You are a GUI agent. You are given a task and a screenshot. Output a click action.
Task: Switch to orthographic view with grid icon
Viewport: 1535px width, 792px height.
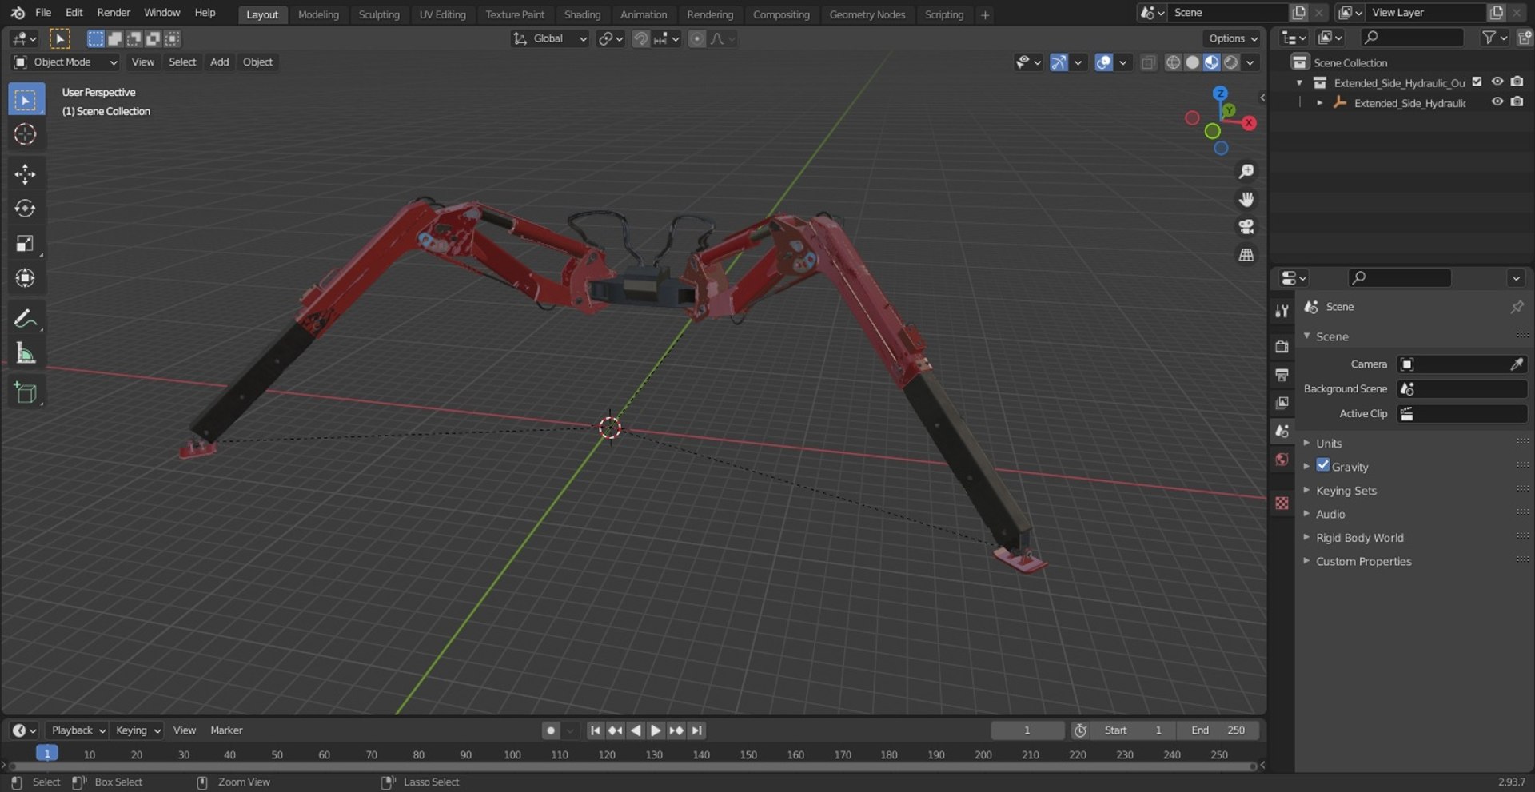(1246, 255)
